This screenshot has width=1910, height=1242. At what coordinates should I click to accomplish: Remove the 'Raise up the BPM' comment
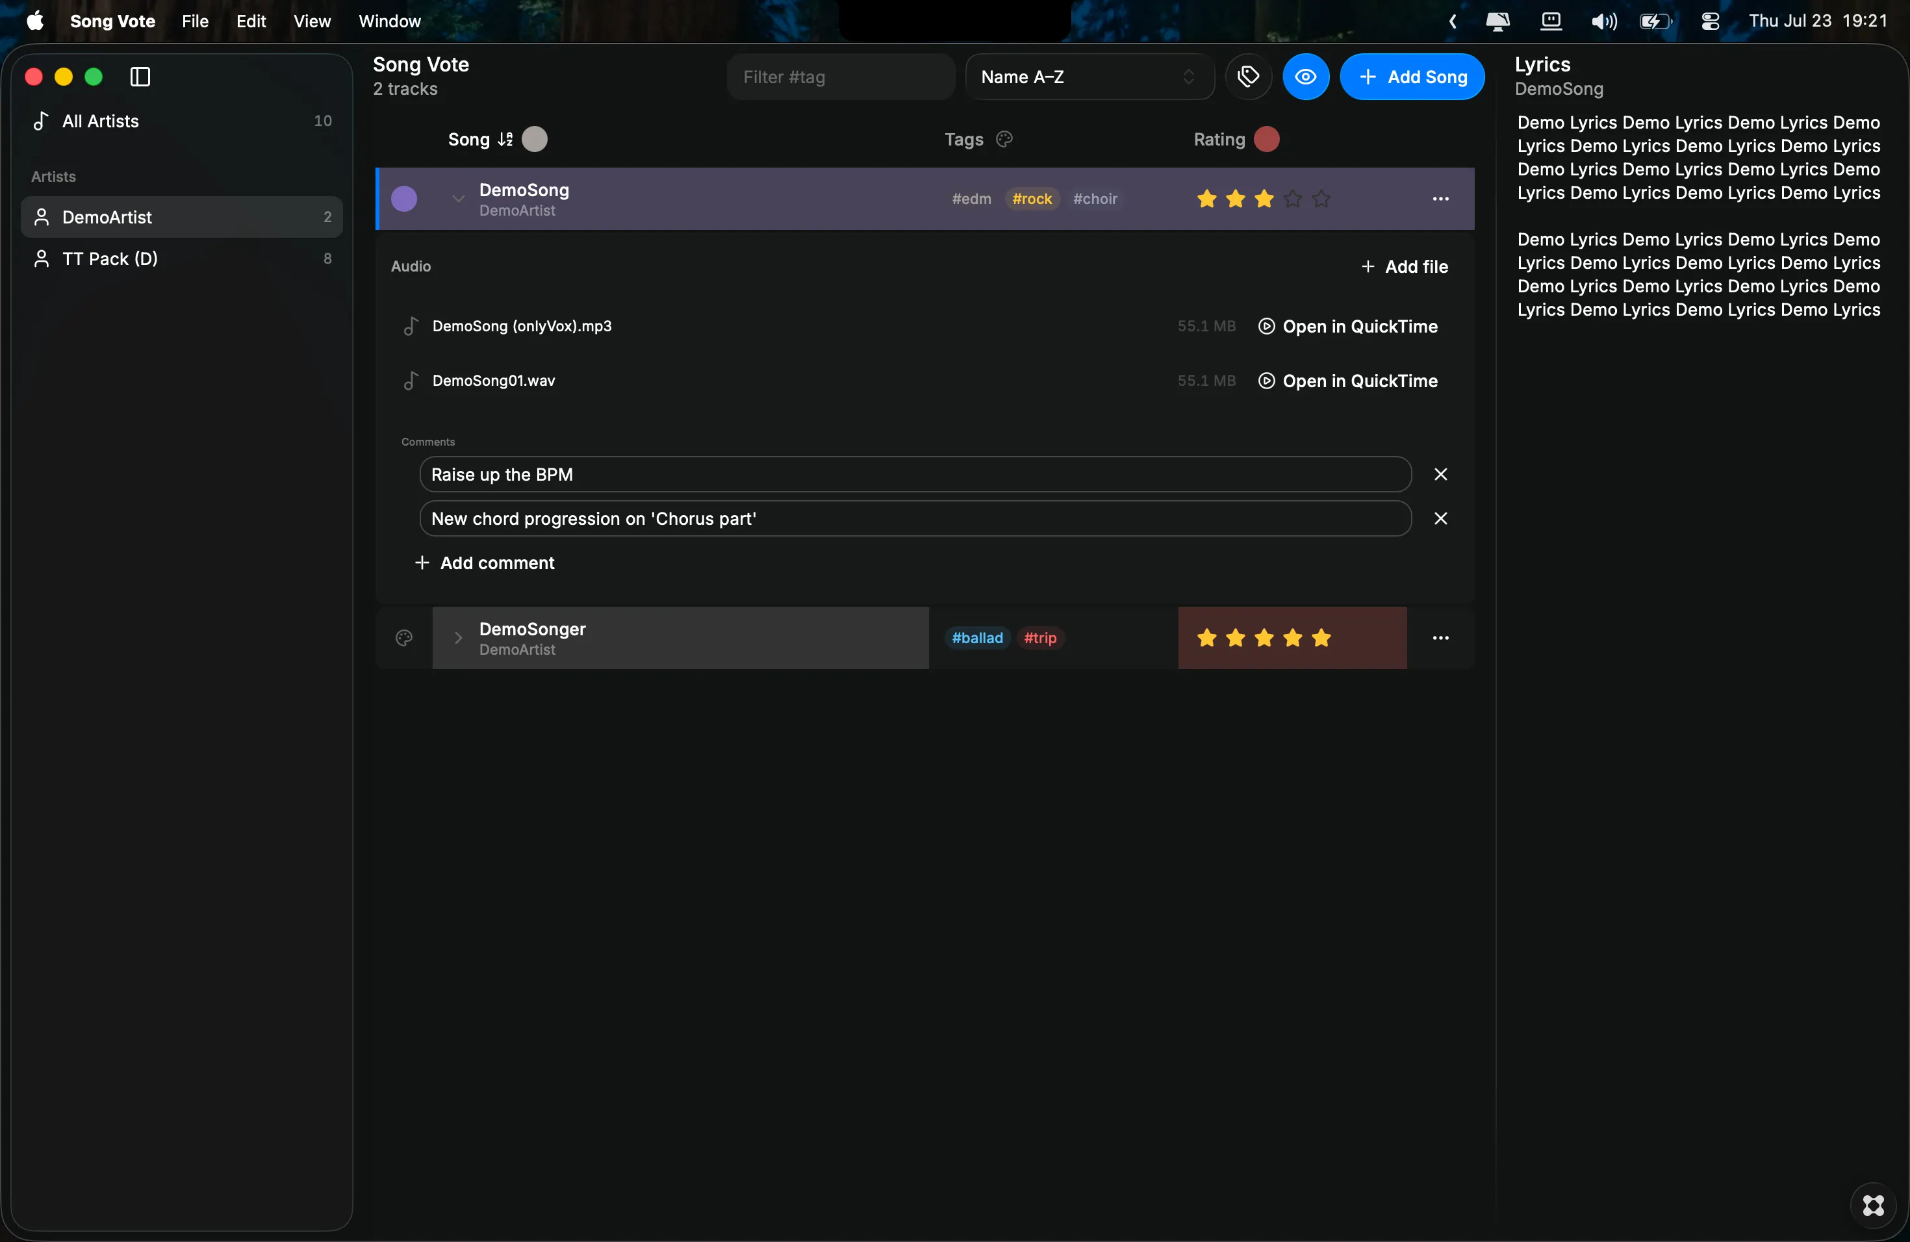(1440, 475)
